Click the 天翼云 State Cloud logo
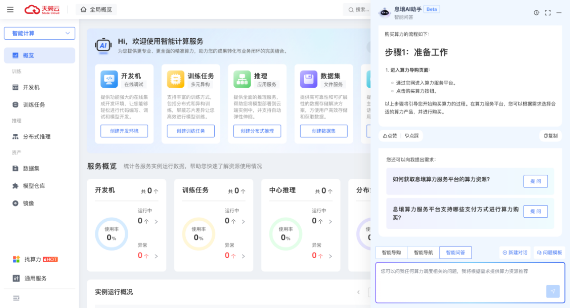Screen dimensions: 570x308 (42, 9)
